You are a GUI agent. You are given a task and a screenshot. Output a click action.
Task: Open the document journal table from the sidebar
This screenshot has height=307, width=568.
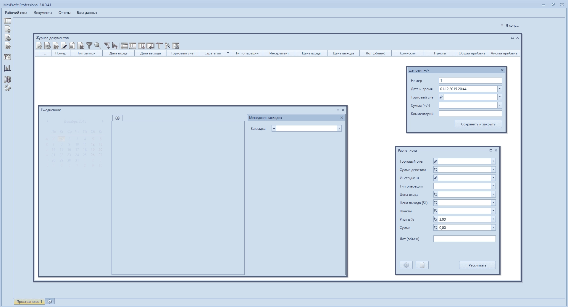click(x=7, y=21)
